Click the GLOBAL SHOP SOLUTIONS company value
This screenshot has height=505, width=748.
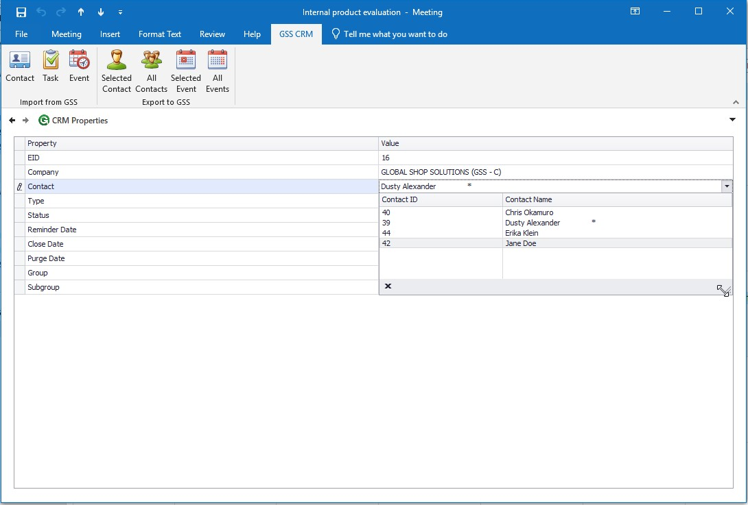pyautogui.click(x=441, y=172)
